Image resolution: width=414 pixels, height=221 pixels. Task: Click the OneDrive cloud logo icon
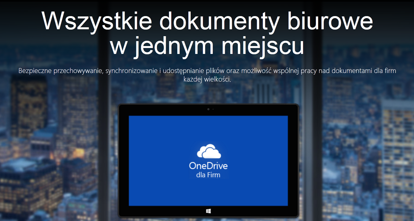click(x=208, y=152)
